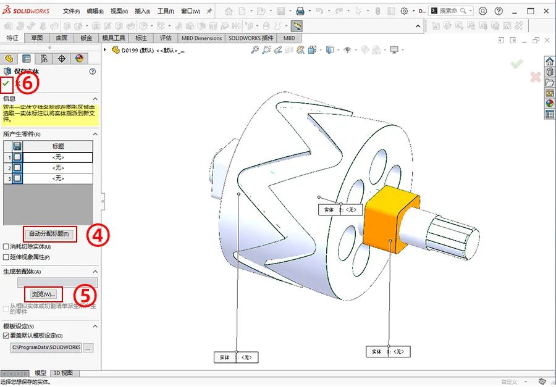The width and height of the screenshot is (556, 387).
Task: Click the Measure tool ruler icon
Action: 297,25
